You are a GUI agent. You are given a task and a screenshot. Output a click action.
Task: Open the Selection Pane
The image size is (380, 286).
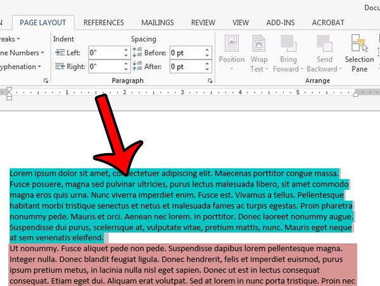(359, 53)
